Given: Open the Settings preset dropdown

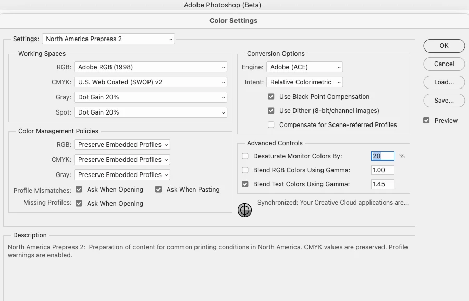Looking at the screenshot, I should point(108,39).
